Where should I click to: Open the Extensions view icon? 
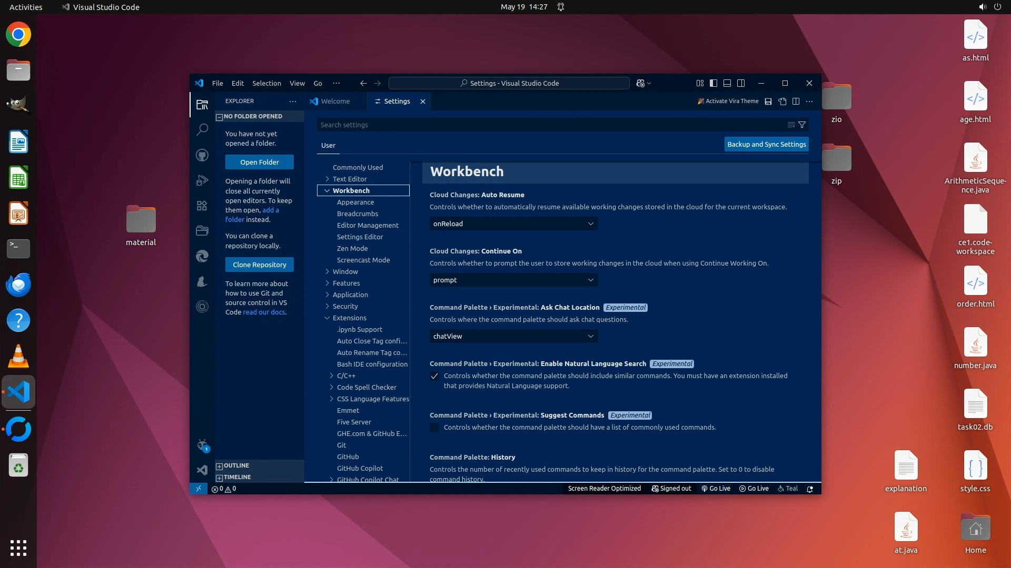coord(202,206)
